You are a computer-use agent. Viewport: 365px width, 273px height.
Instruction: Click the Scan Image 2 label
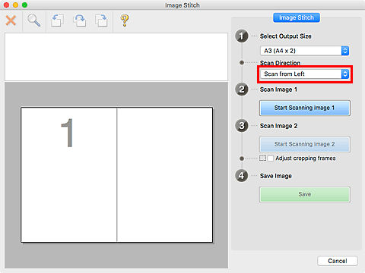pyautogui.click(x=278, y=126)
